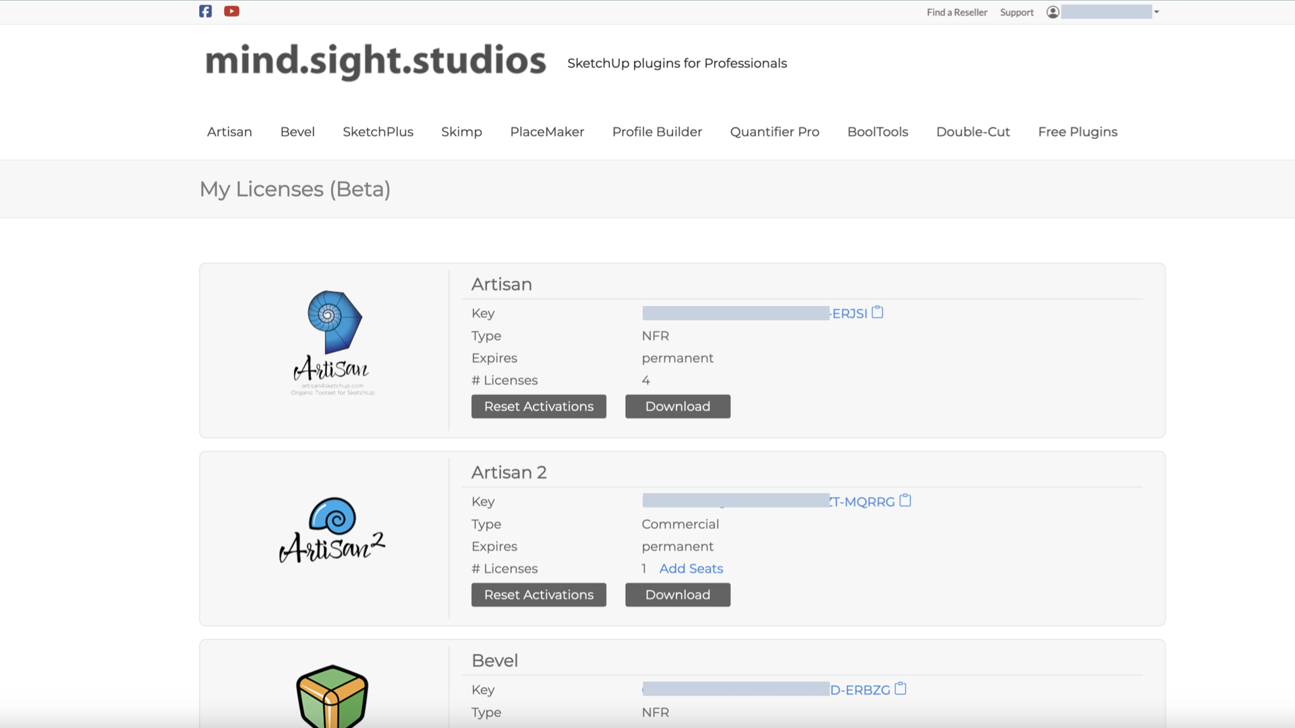Click the Add Seats link
Image resolution: width=1295 pixels, height=728 pixels.
click(691, 569)
